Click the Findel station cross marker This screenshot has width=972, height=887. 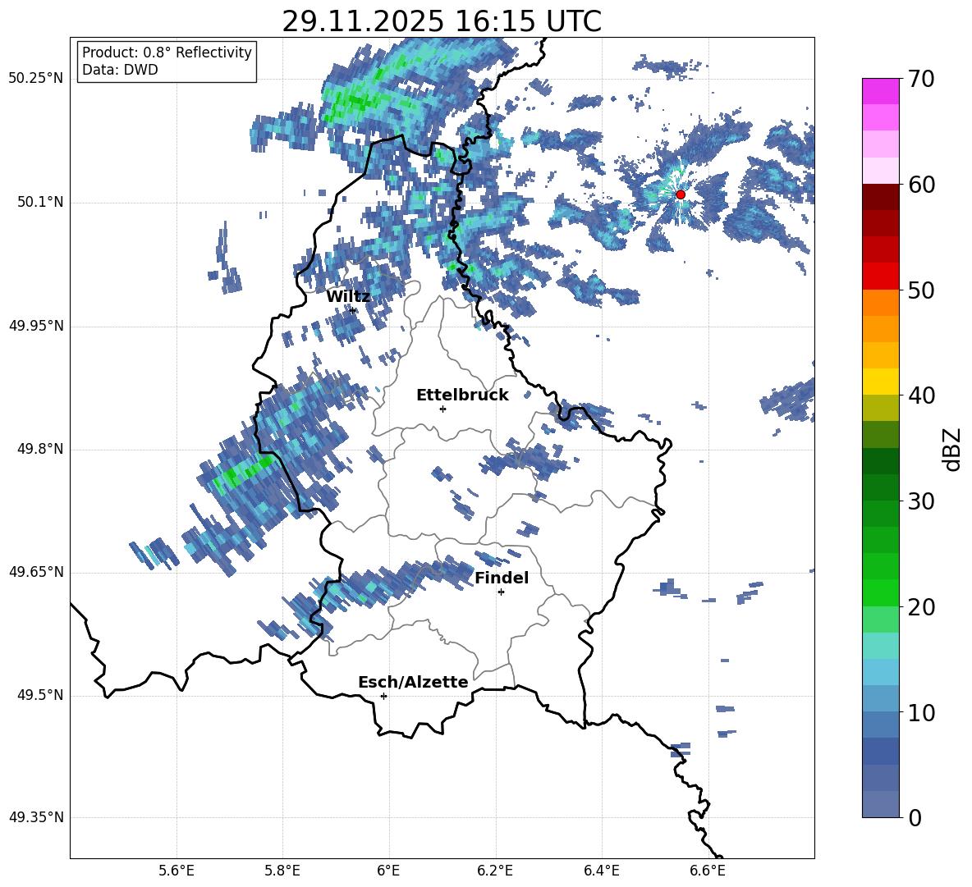pyautogui.click(x=501, y=592)
